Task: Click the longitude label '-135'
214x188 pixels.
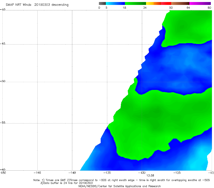Action: tap(107, 173)
